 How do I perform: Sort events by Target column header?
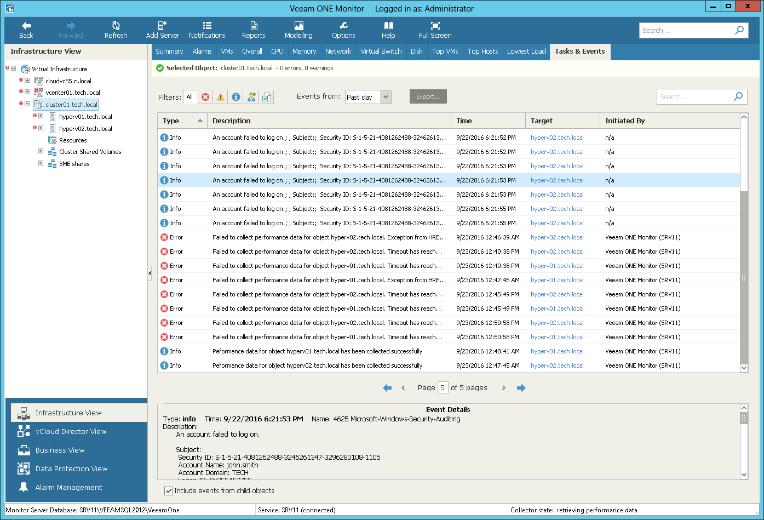point(562,121)
